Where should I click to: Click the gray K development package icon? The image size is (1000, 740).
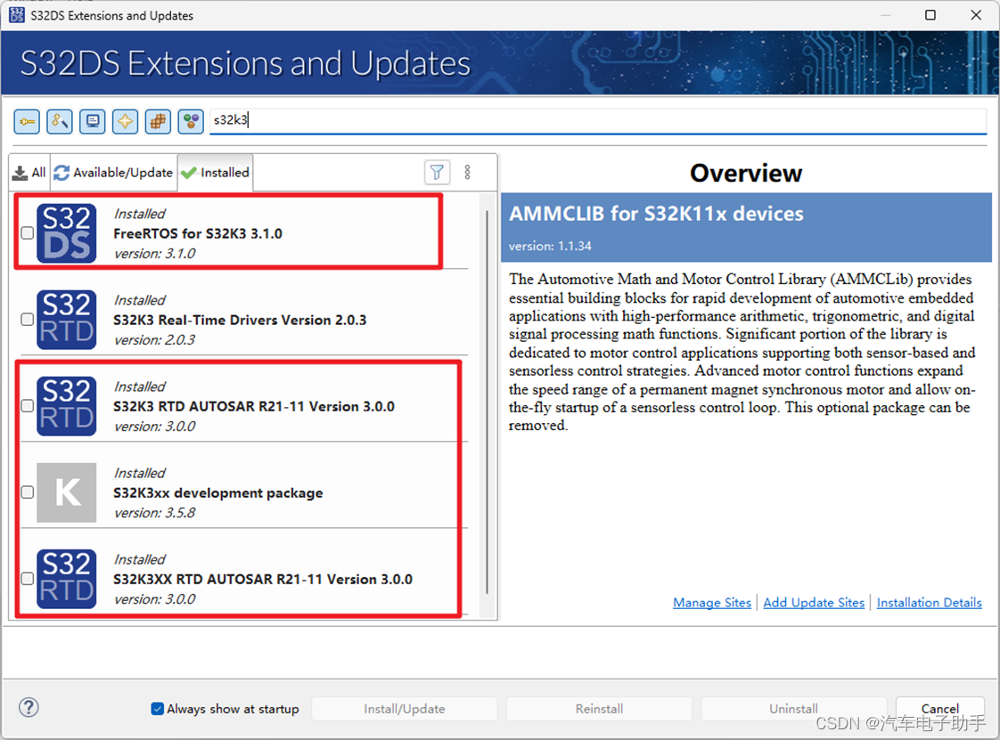(x=66, y=492)
